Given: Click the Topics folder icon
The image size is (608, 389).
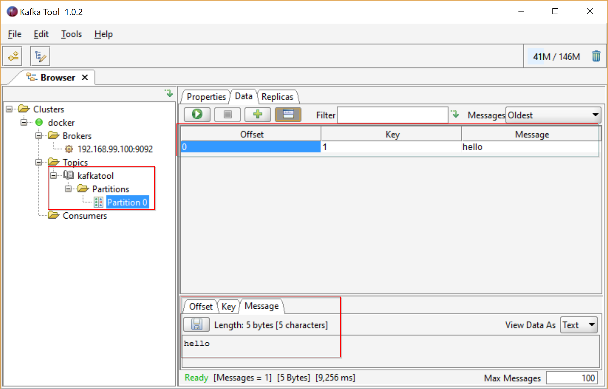Looking at the screenshot, I should tap(53, 162).
